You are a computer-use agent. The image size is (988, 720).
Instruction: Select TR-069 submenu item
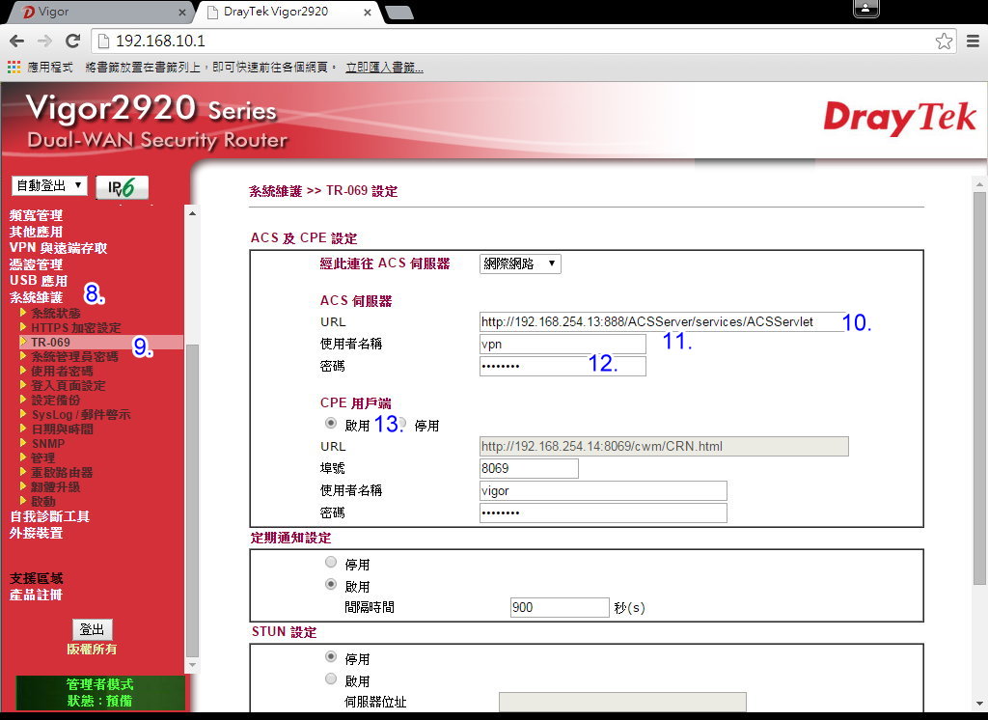click(x=51, y=343)
